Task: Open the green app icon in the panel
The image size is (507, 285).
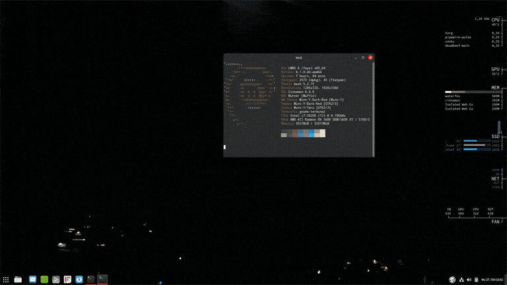Action: tap(44, 280)
